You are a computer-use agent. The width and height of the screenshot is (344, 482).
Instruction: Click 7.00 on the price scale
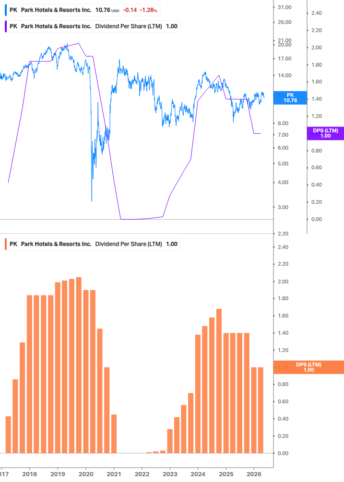283,135
